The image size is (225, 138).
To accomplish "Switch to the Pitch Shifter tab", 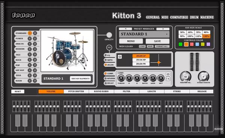I will point(76,91).
